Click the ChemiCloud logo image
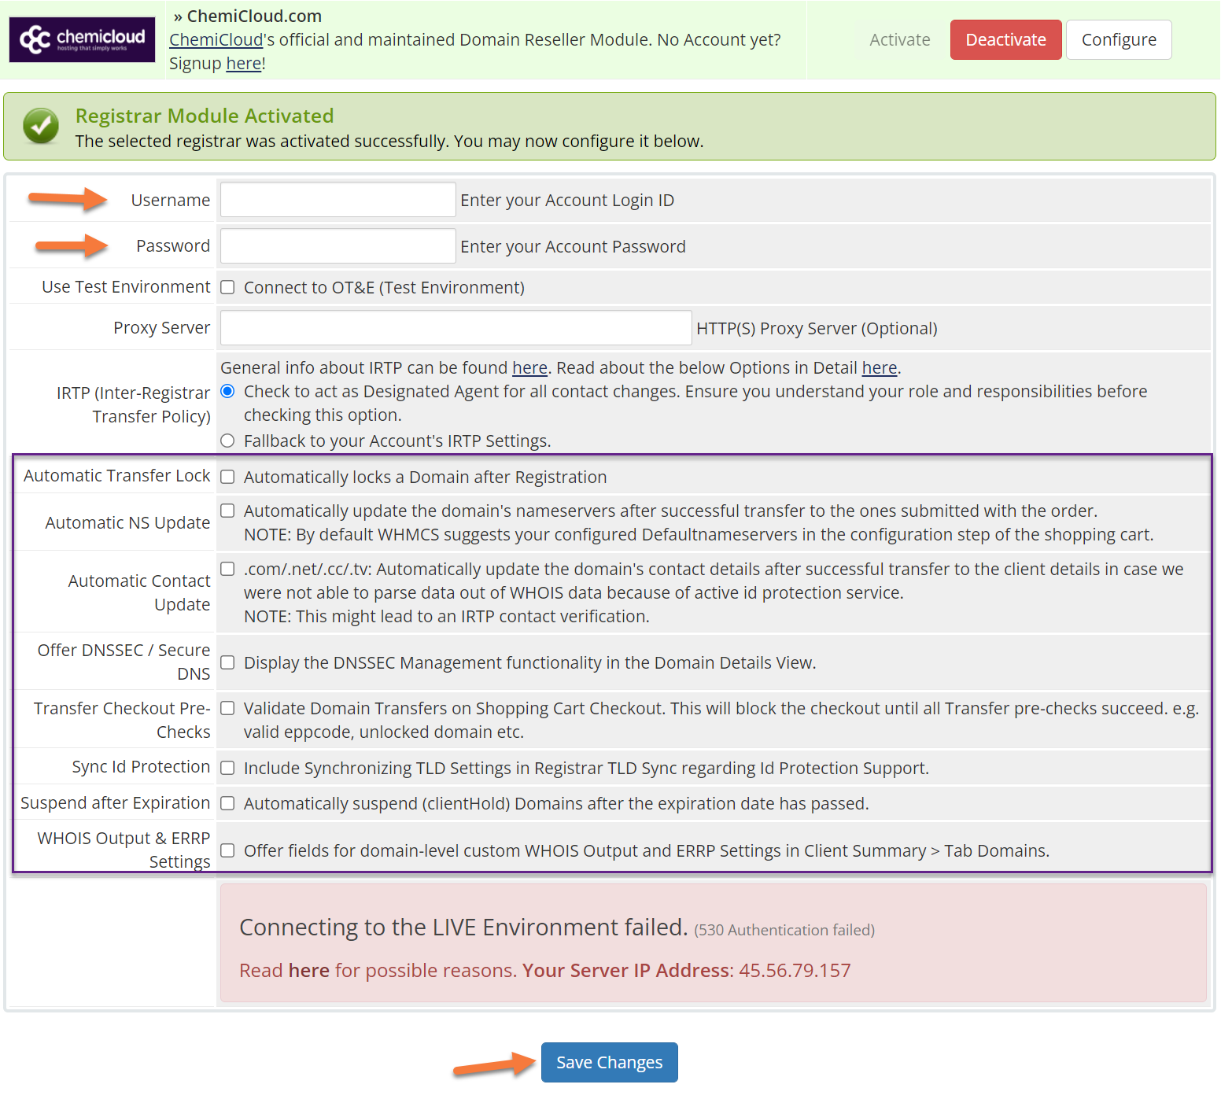1221x1099 pixels. [x=82, y=39]
